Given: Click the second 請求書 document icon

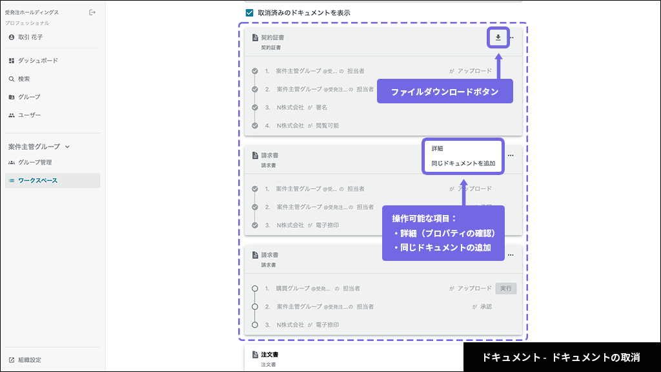Looking at the screenshot, I should pyautogui.click(x=255, y=255).
